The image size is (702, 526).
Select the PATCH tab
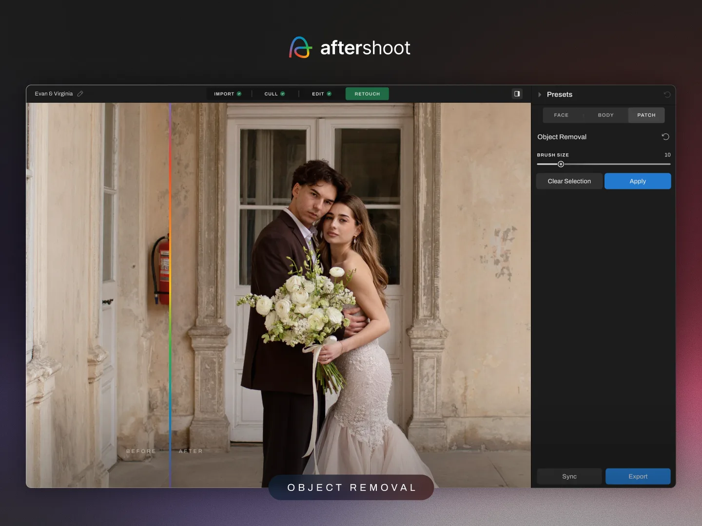coord(646,115)
